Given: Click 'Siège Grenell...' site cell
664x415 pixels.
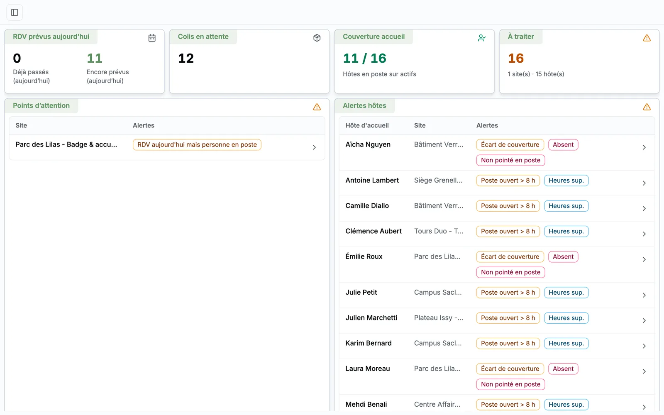Looking at the screenshot, I should 438,181.
